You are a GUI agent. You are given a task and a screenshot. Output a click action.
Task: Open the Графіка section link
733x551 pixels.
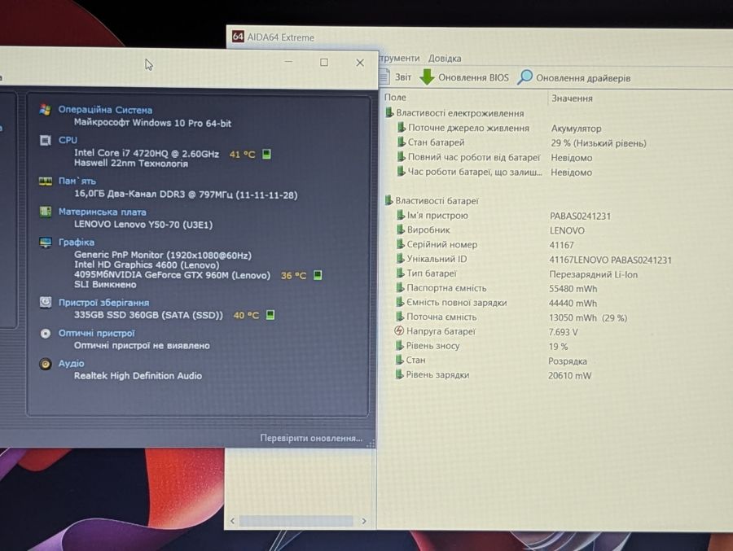[x=77, y=242]
